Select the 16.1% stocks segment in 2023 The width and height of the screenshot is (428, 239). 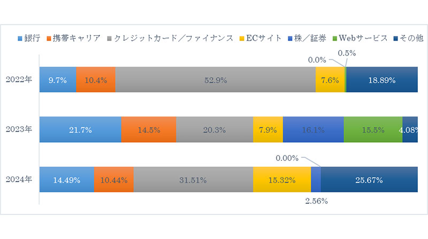[313, 130]
